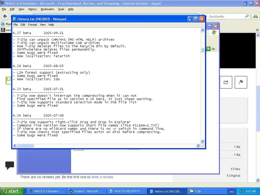This screenshot has height=195, width=260.
Task: Click the speech bubble reviews icon
Action: [x=10, y=165]
